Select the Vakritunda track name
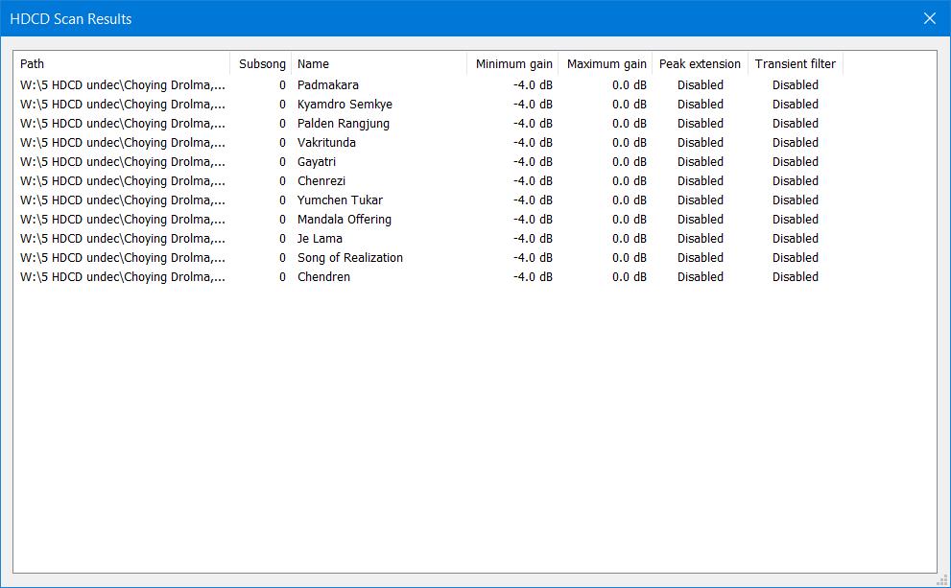Screen dimensions: 951x588 [326, 143]
